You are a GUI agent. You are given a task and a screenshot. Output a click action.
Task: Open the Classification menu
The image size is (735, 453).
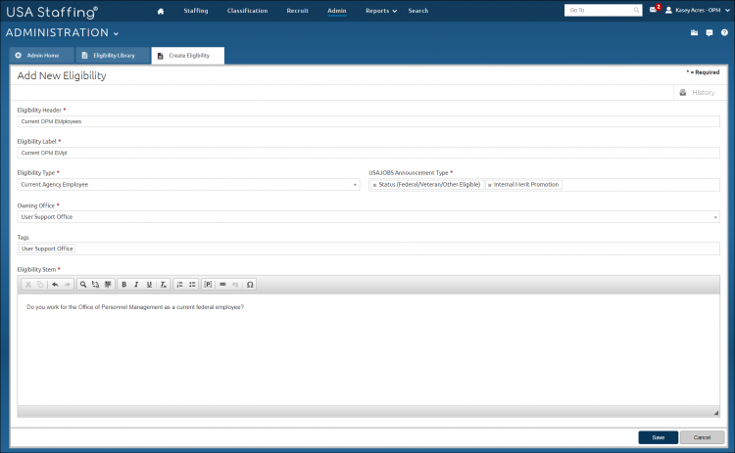(x=247, y=11)
